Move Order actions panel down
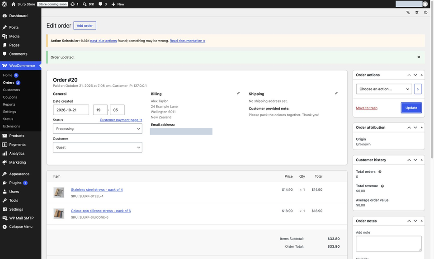Image resolution: width=434 pixels, height=259 pixels. click(x=415, y=75)
